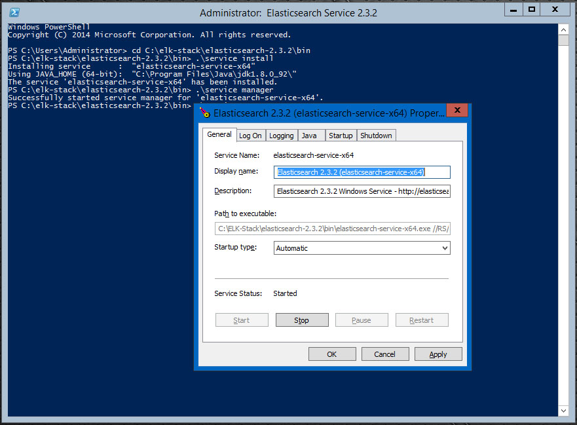Click the Description input field

(362, 191)
